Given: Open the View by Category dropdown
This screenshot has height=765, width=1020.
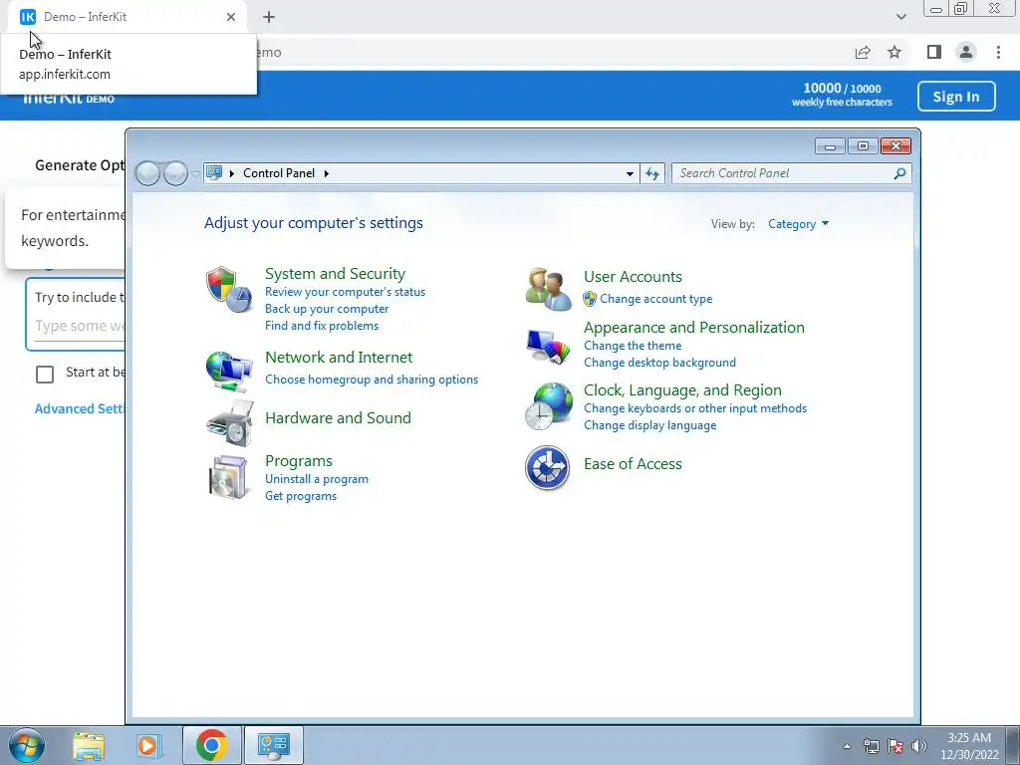Looking at the screenshot, I should click(x=798, y=224).
